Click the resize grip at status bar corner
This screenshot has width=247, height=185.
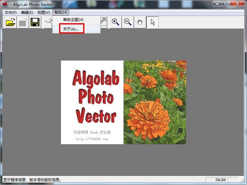pos(242,180)
